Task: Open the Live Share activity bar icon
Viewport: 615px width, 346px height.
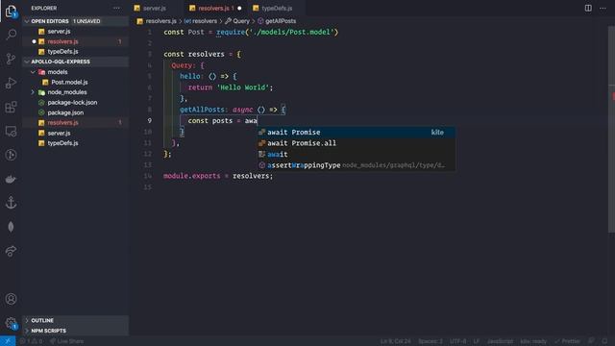Action: (x=11, y=251)
